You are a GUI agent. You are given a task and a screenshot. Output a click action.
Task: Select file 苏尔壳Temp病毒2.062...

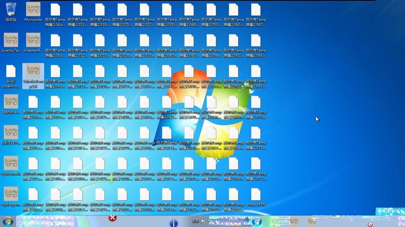[234, 76]
